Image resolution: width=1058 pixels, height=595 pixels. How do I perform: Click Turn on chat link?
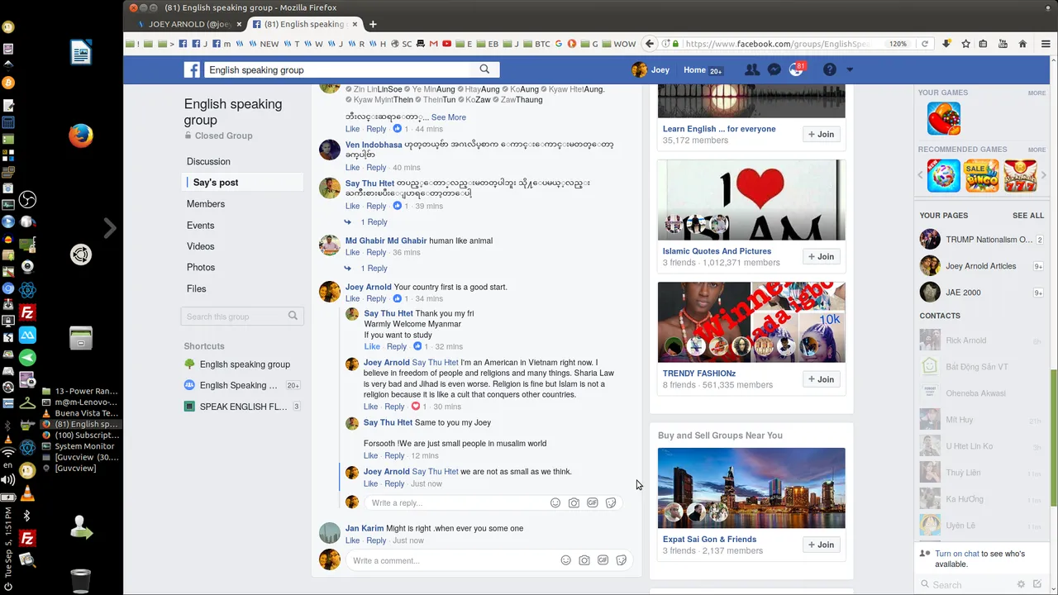(x=957, y=554)
